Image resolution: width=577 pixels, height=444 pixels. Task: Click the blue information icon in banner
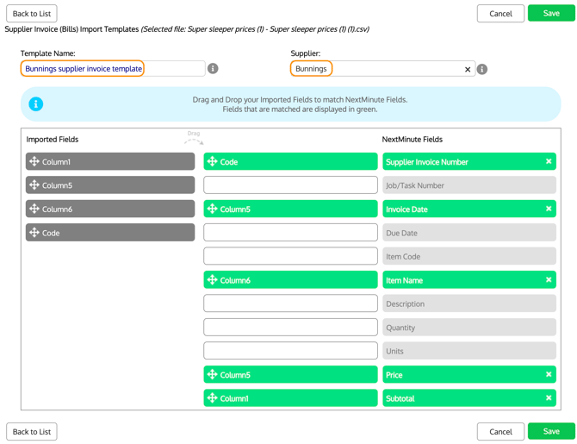pos(36,104)
